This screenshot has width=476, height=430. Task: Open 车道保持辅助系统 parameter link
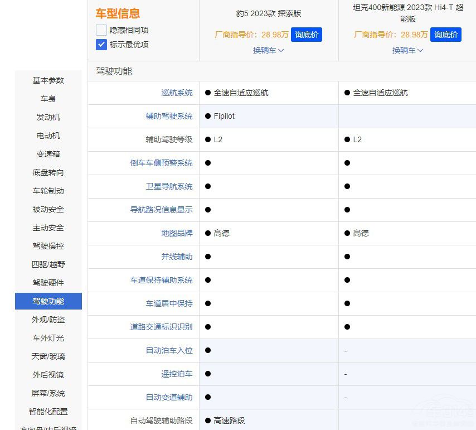pyautogui.click(x=161, y=280)
